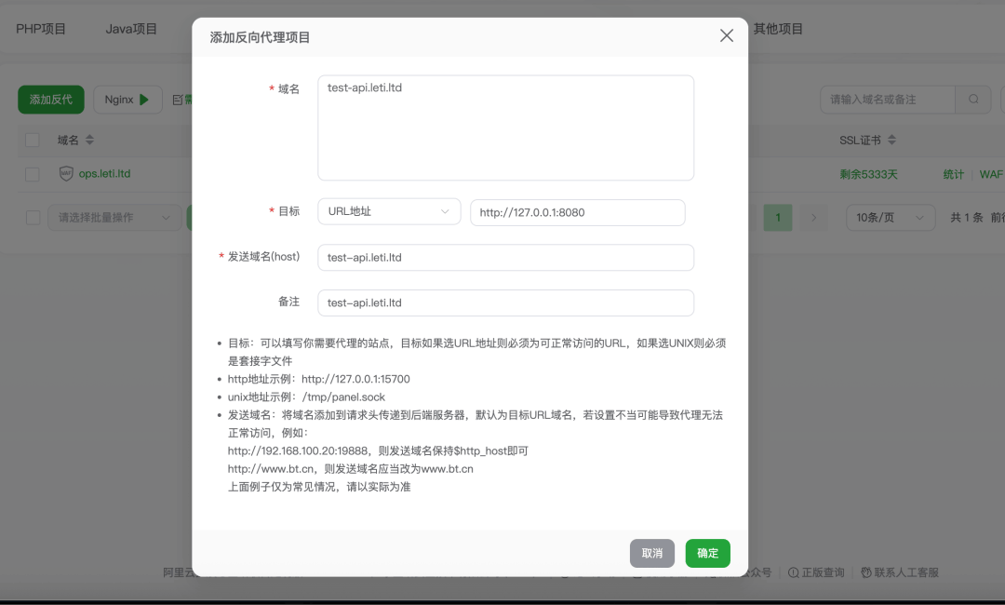The width and height of the screenshot is (1005, 605).
Task: Expand the 10条/页 page size dropdown
Action: 890,218
